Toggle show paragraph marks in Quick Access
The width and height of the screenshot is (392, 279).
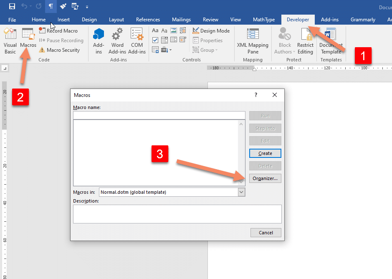pyautogui.click(x=51, y=6)
